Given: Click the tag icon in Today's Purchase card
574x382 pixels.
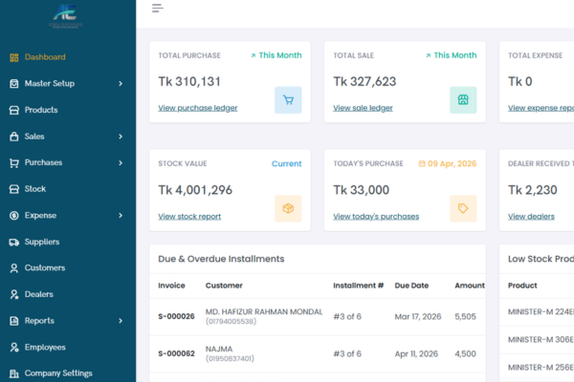Looking at the screenshot, I should [463, 208].
